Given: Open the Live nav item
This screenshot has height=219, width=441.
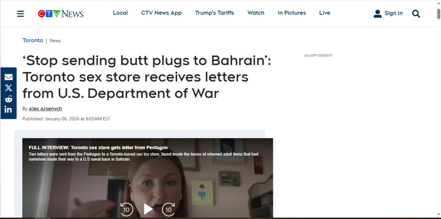Looking at the screenshot, I should click(325, 13).
